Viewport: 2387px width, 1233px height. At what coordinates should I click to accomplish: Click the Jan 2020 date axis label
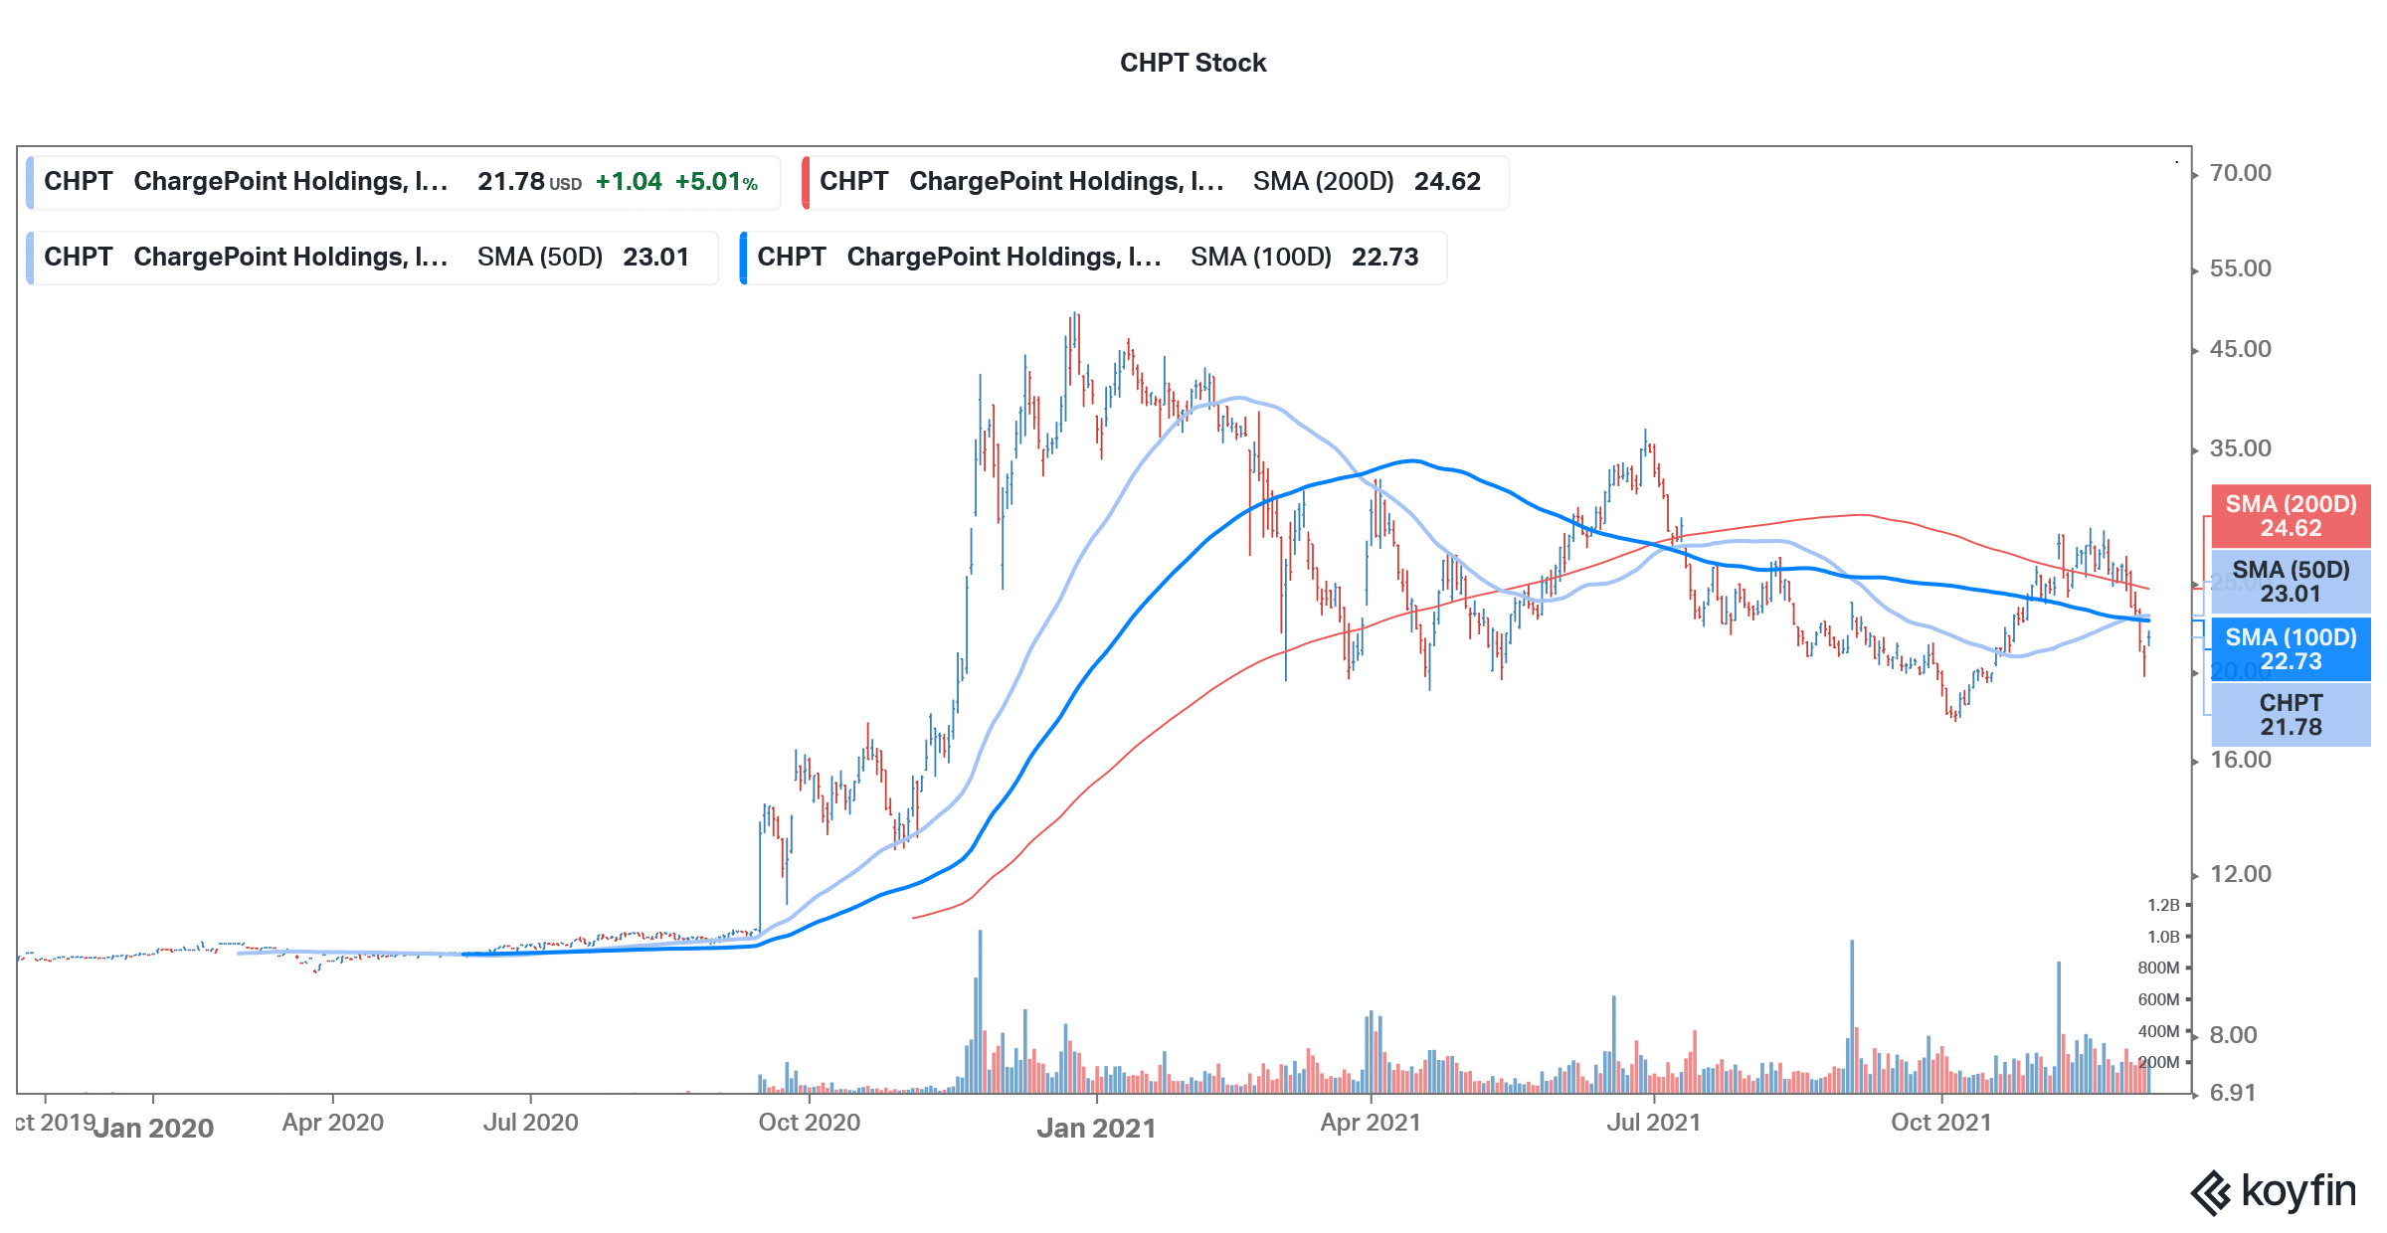point(153,1129)
